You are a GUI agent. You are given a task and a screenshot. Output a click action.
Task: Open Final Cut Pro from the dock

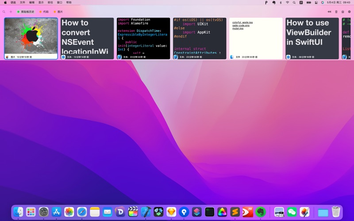coord(133,212)
